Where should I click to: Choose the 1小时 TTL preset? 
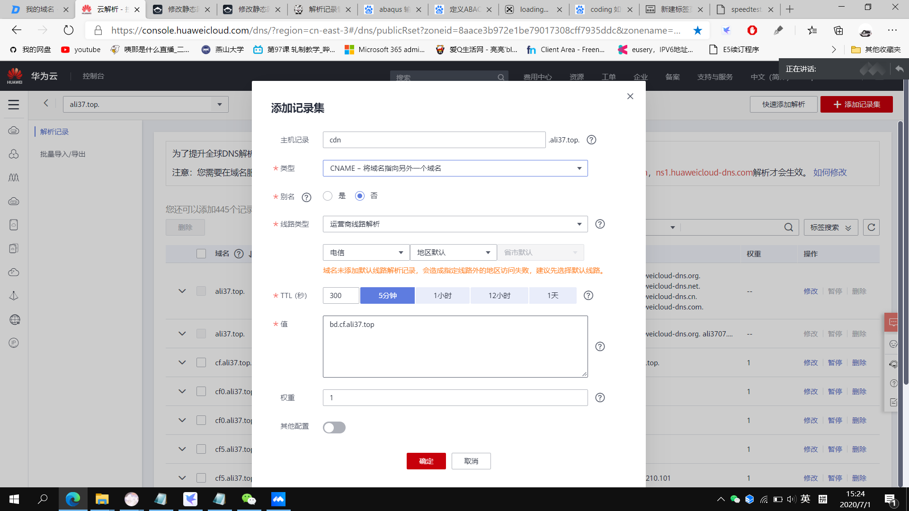[x=442, y=296]
